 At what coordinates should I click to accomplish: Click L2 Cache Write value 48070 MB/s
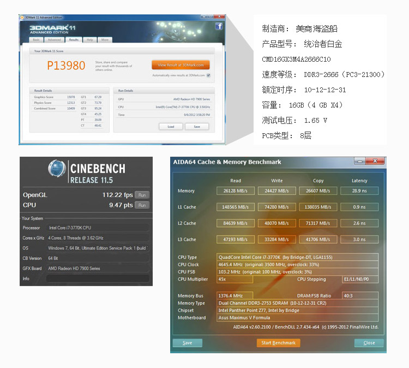[x=276, y=223]
